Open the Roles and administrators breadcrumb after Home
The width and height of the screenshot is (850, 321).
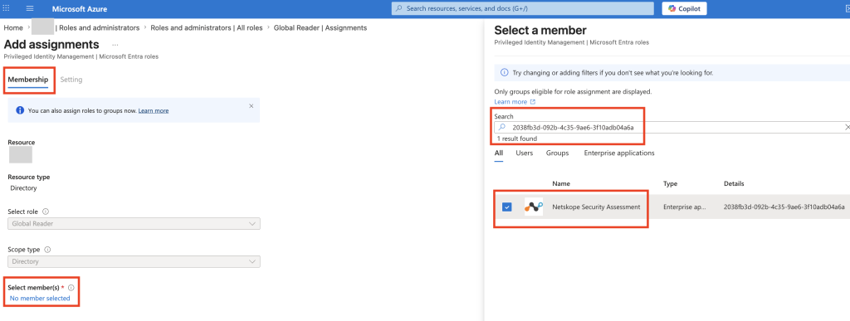100,27
